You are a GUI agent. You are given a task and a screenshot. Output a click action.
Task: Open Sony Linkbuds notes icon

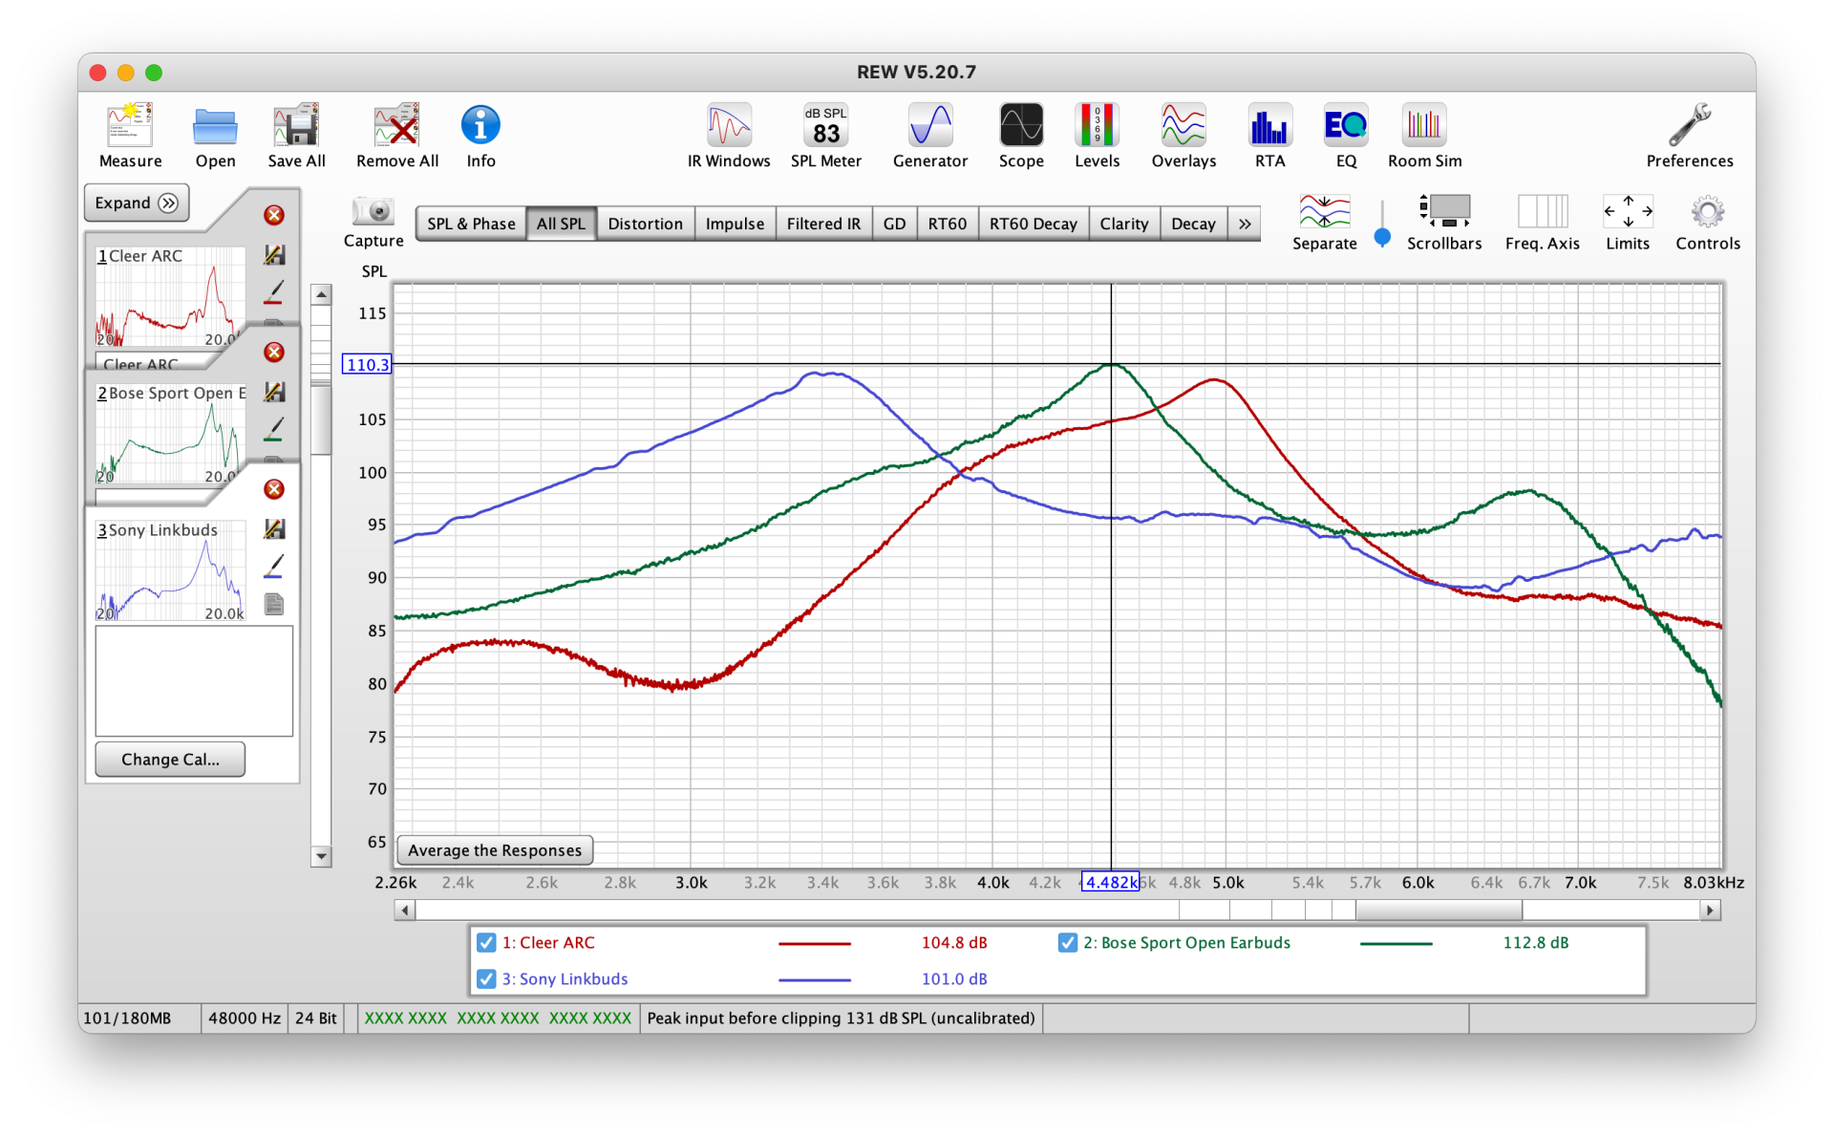click(274, 604)
